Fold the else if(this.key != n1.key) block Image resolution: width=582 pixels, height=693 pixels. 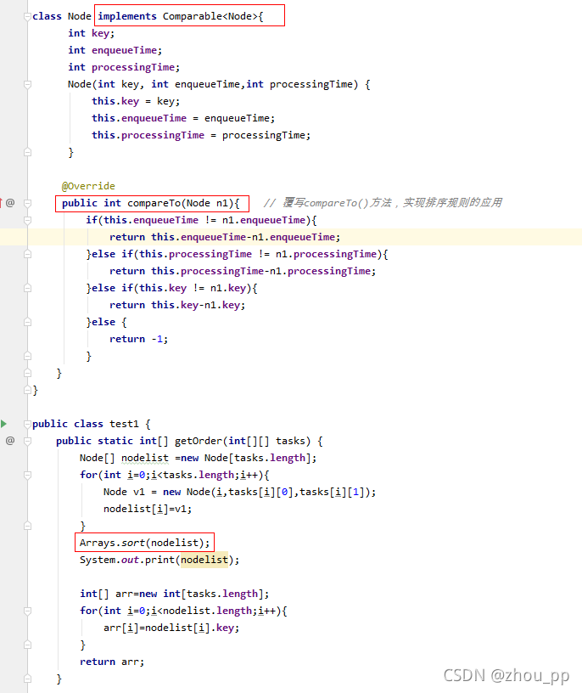tap(27, 288)
